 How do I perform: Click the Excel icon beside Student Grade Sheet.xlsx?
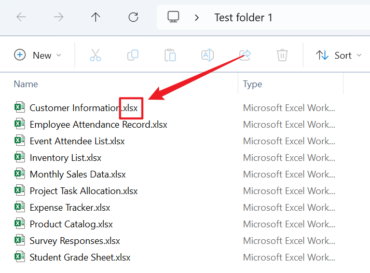tap(19, 257)
